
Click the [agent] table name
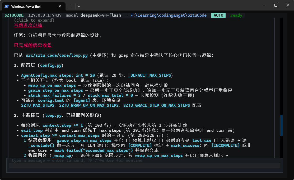[x=82, y=100]
